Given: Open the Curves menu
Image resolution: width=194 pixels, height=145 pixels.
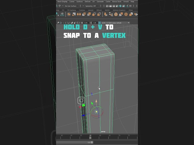Looking at the screenshot, I should click(72, 2).
